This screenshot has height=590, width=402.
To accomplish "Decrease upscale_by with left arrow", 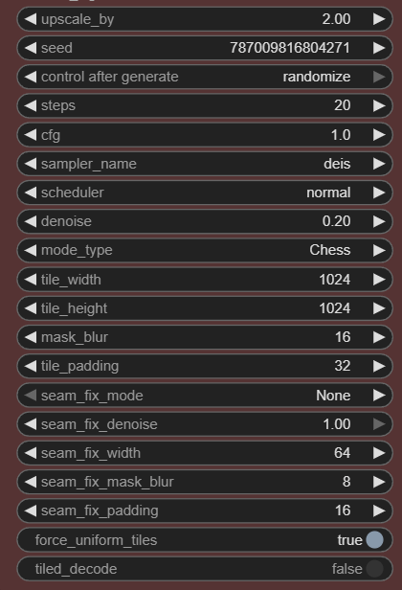I will pyautogui.click(x=31, y=19).
